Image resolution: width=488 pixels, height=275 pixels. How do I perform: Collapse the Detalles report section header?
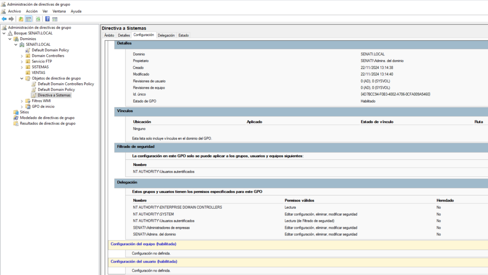(301, 44)
